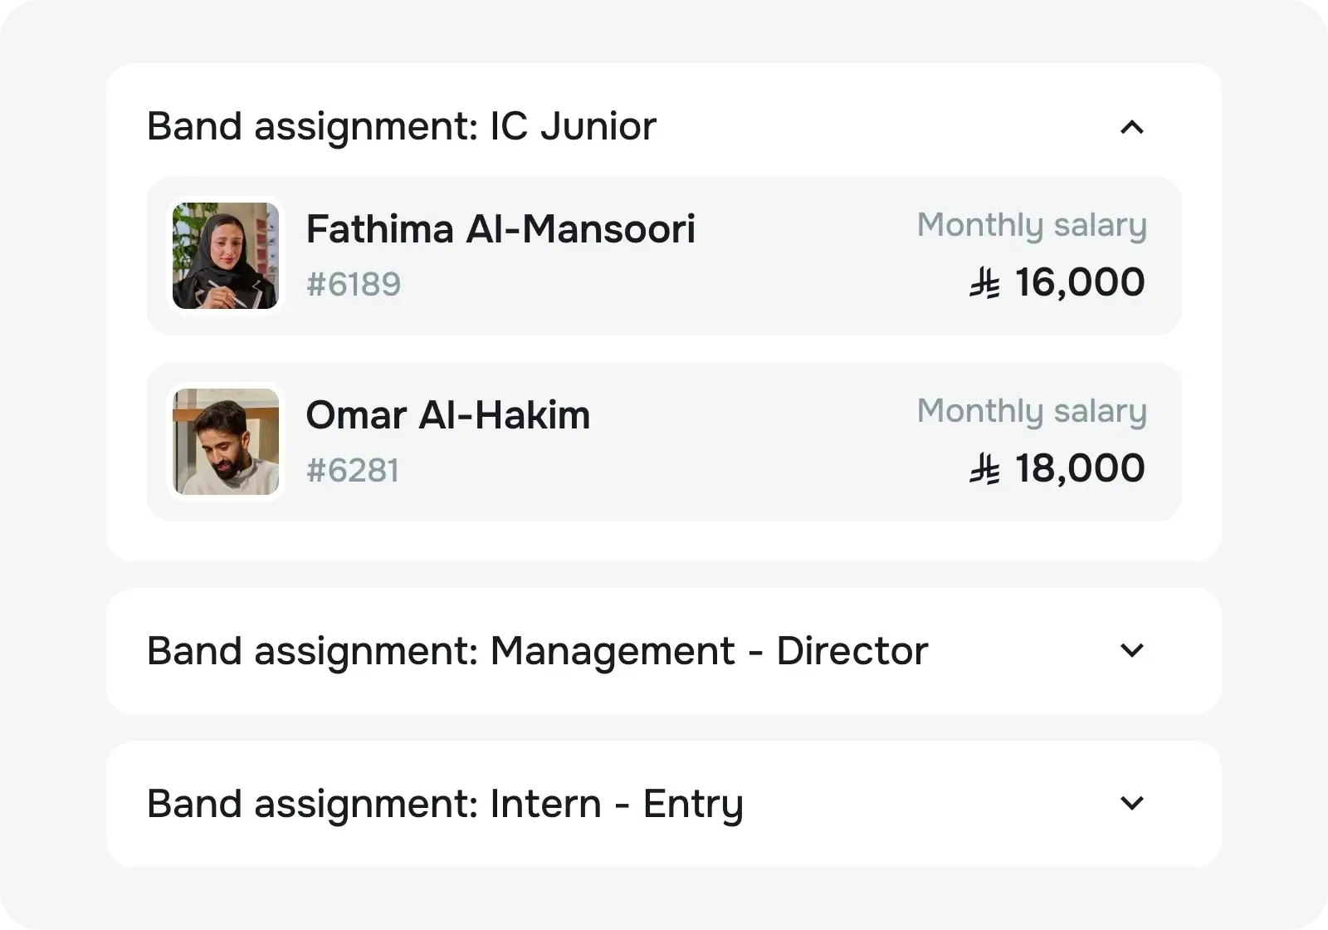
Task: Click the 16,000 salary amount
Action: pos(1080,283)
